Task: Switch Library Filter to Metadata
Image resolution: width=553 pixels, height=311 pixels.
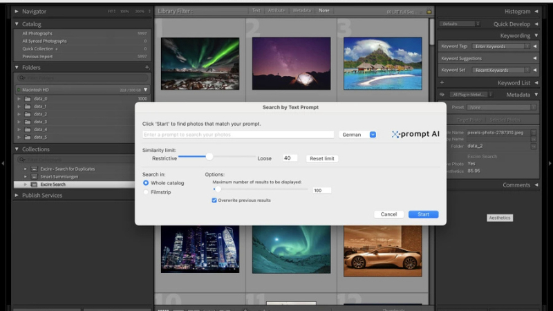Action: [x=302, y=10]
